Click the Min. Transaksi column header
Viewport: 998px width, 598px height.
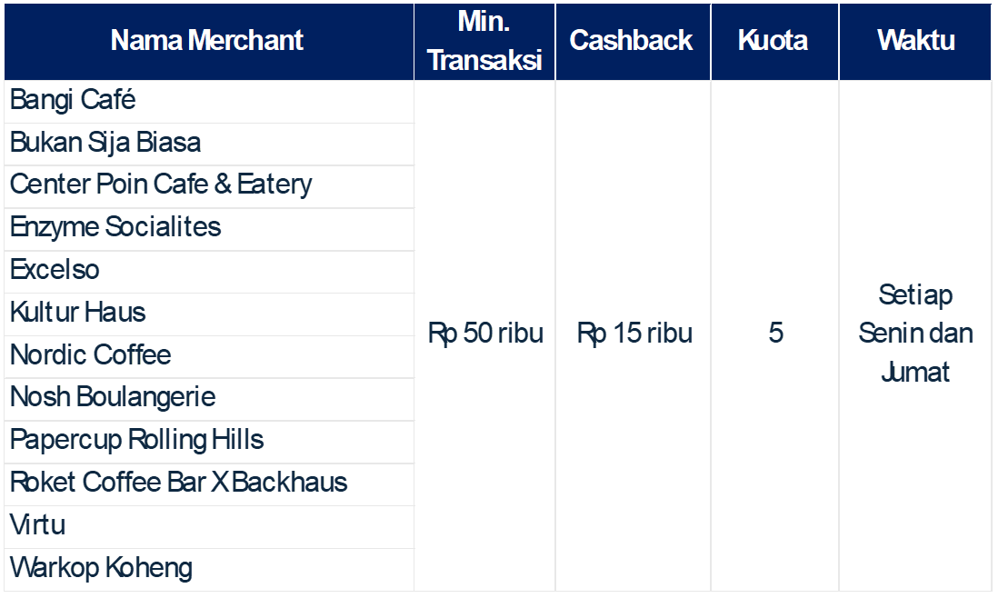coord(484,41)
